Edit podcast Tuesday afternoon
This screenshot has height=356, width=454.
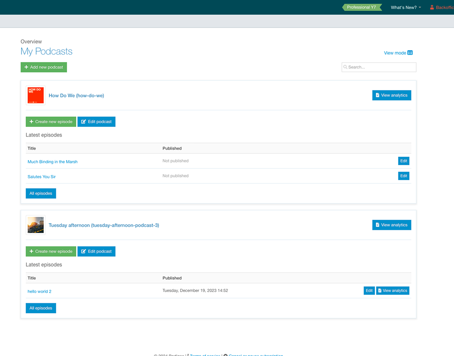click(x=96, y=251)
